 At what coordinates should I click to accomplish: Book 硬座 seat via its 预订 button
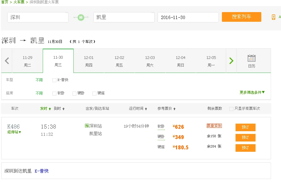pyautogui.click(x=245, y=148)
